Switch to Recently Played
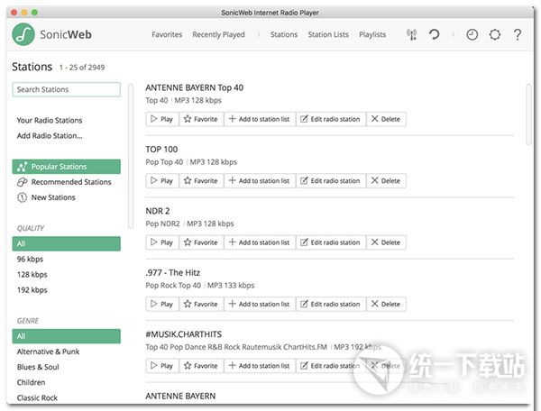 coord(219,34)
